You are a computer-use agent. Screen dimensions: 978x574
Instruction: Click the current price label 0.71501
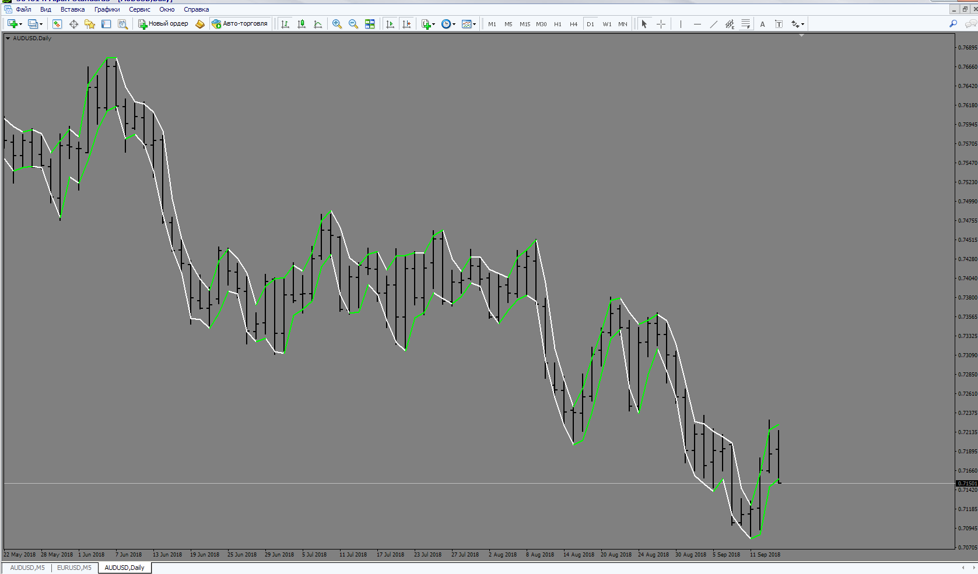(968, 484)
